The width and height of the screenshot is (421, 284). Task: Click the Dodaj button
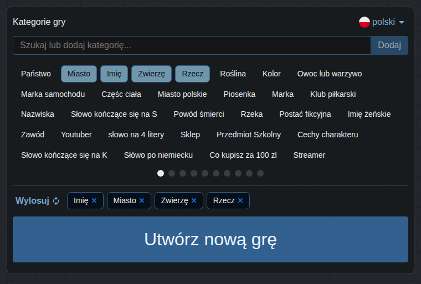coord(389,45)
